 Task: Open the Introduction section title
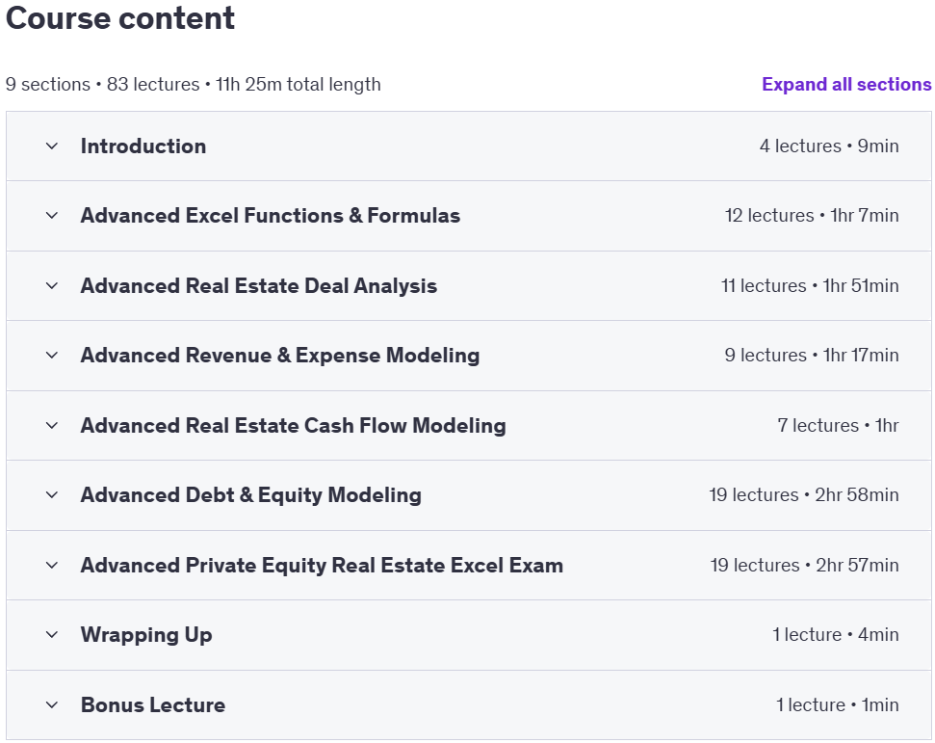[x=143, y=146]
